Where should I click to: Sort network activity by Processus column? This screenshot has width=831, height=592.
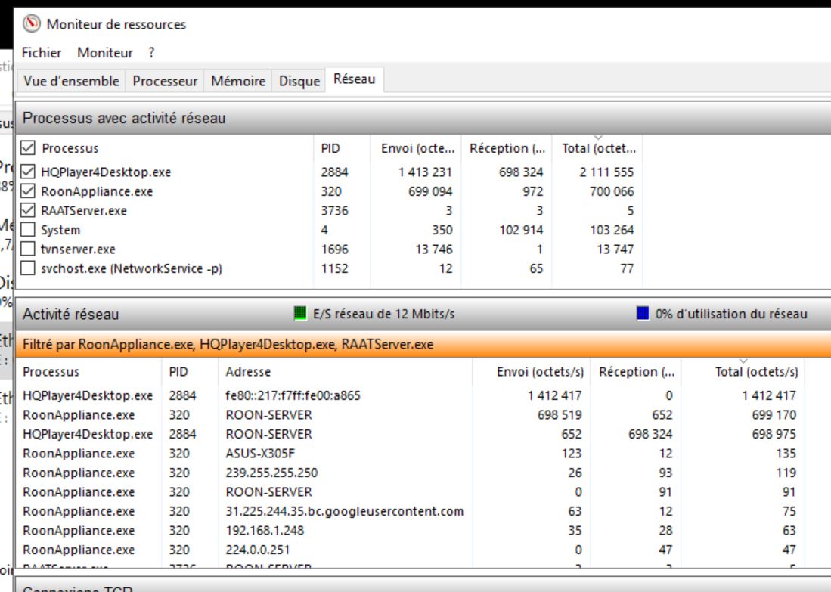pyautogui.click(x=89, y=372)
